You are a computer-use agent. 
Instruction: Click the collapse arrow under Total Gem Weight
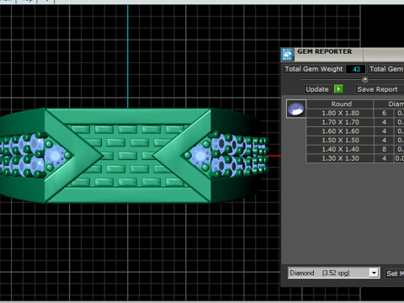click(x=364, y=79)
